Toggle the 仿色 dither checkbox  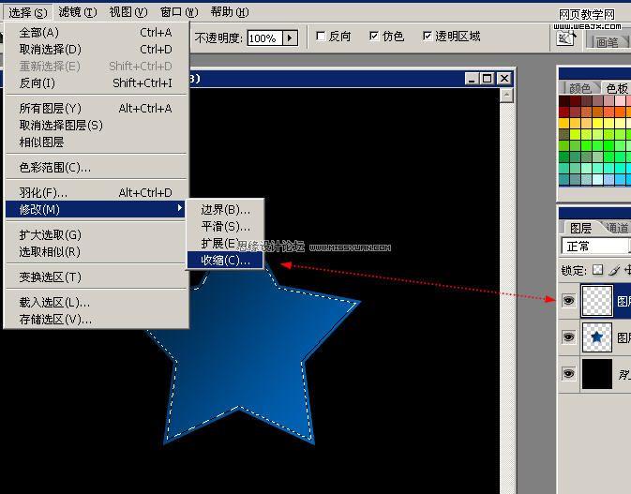[x=374, y=37]
